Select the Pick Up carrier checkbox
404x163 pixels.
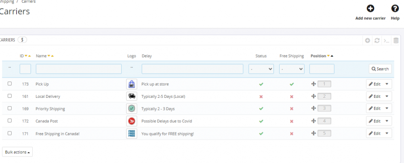pyautogui.click(x=10, y=84)
